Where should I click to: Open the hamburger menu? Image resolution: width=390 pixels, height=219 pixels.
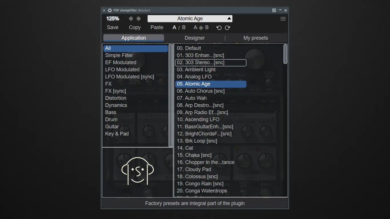tap(283, 19)
